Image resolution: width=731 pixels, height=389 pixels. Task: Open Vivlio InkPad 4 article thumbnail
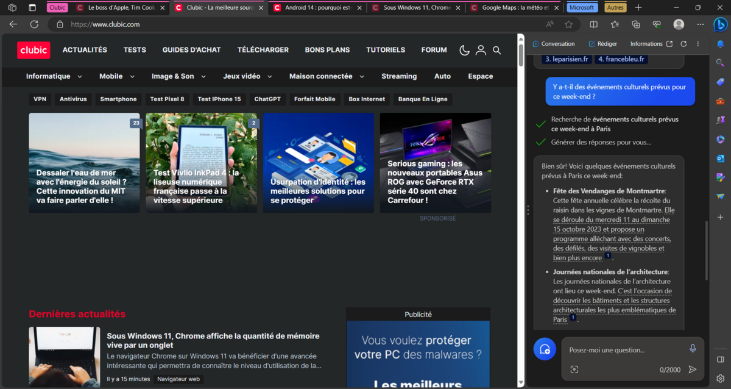tap(201, 163)
